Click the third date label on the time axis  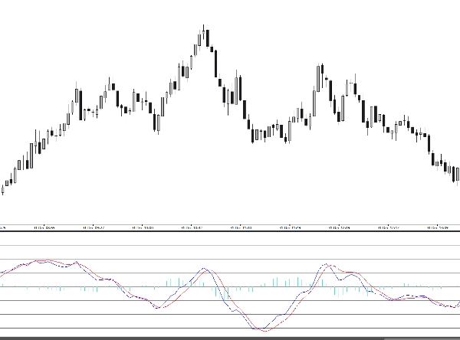pos(143,227)
